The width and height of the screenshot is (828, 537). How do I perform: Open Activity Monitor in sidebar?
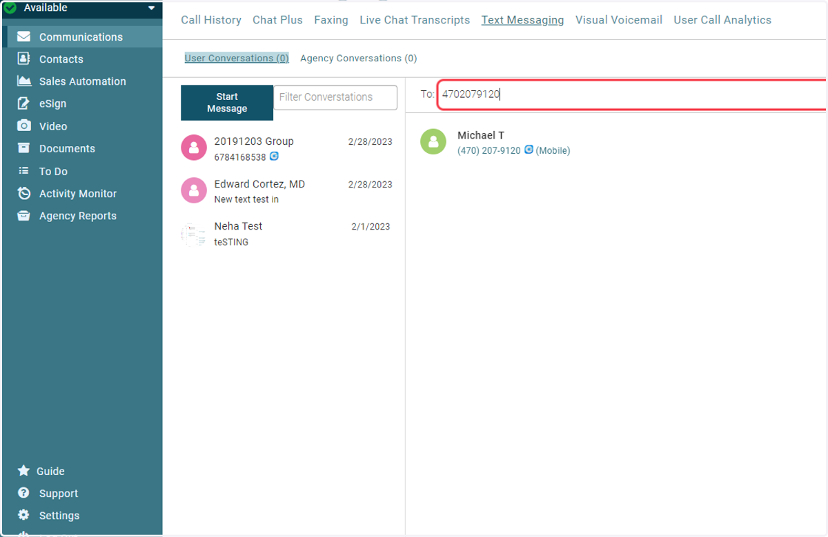pos(78,194)
